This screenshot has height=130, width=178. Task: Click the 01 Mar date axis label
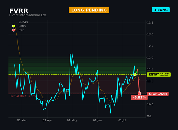[x=22, y=120]
